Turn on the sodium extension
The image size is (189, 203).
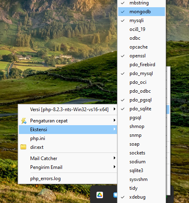click(x=142, y=162)
